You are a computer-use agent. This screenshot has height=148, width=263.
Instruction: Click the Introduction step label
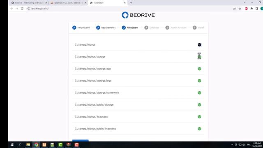84,28
